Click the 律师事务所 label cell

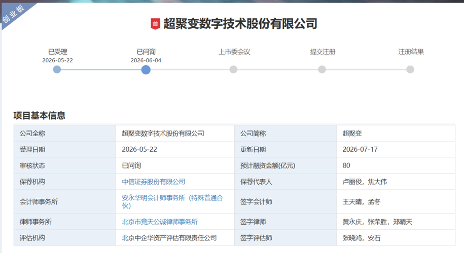pos(65,222)
